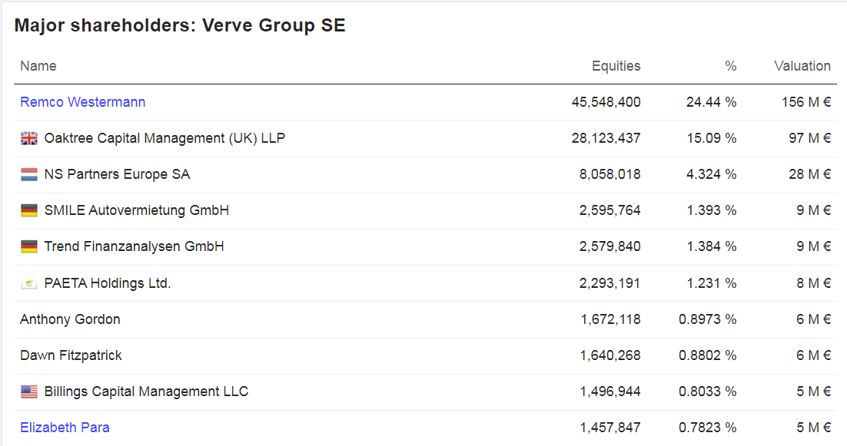Screen dimensions: 847x446
Task: Click the Valuation column header
Action: 802,66
